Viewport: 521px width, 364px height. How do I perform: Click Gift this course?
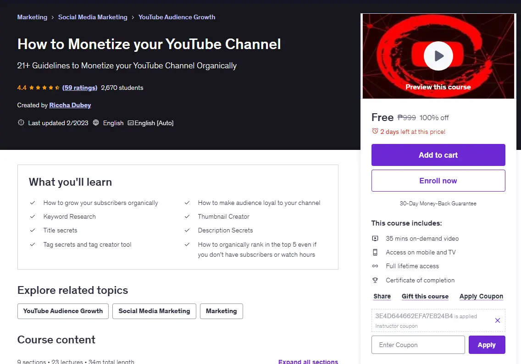point(425,296)
